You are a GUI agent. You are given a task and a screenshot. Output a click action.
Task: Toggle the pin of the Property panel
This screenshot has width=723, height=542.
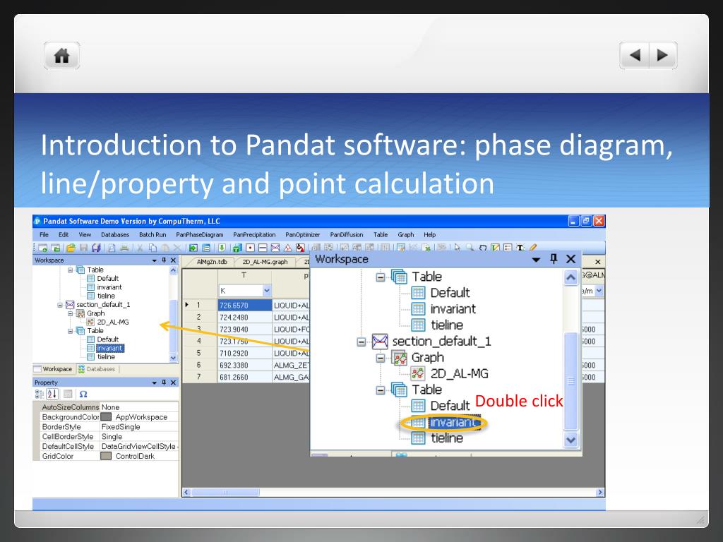[x=164, y=383]
